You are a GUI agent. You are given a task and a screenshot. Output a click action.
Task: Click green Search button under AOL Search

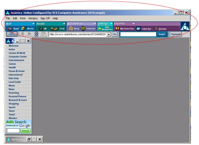pyautogui.click(x=26, y=130)
